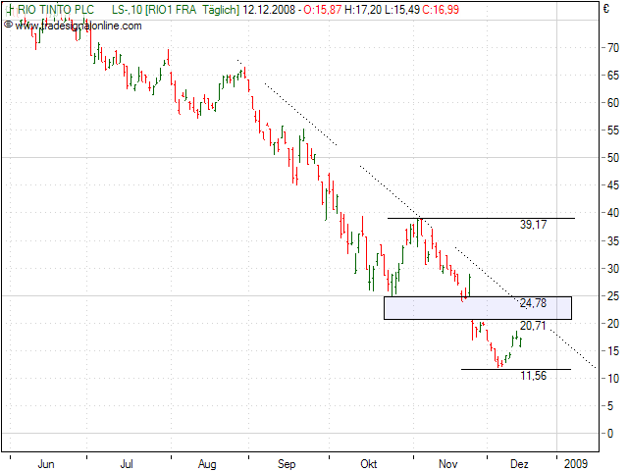Click the Aug label on time axis
This screenshot has width=628, height=471.
(x=207, y=464)
